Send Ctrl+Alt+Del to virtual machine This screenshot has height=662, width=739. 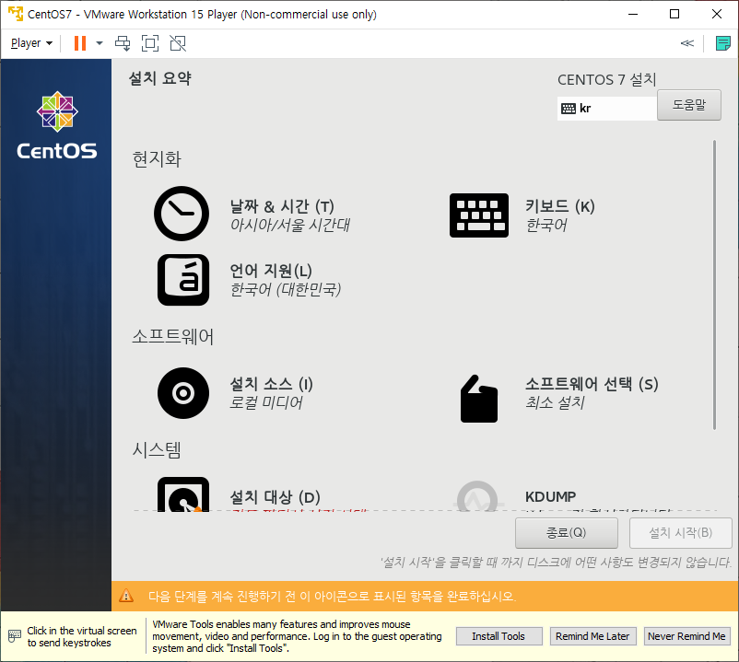point(123,43)
